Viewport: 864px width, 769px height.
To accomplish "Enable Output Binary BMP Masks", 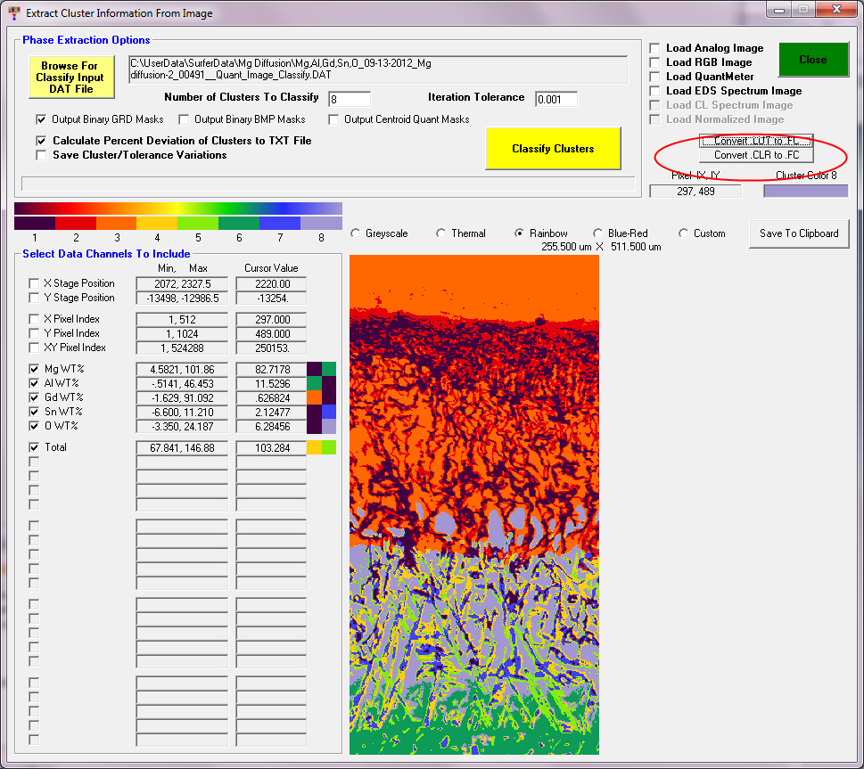I will [185, 119].
